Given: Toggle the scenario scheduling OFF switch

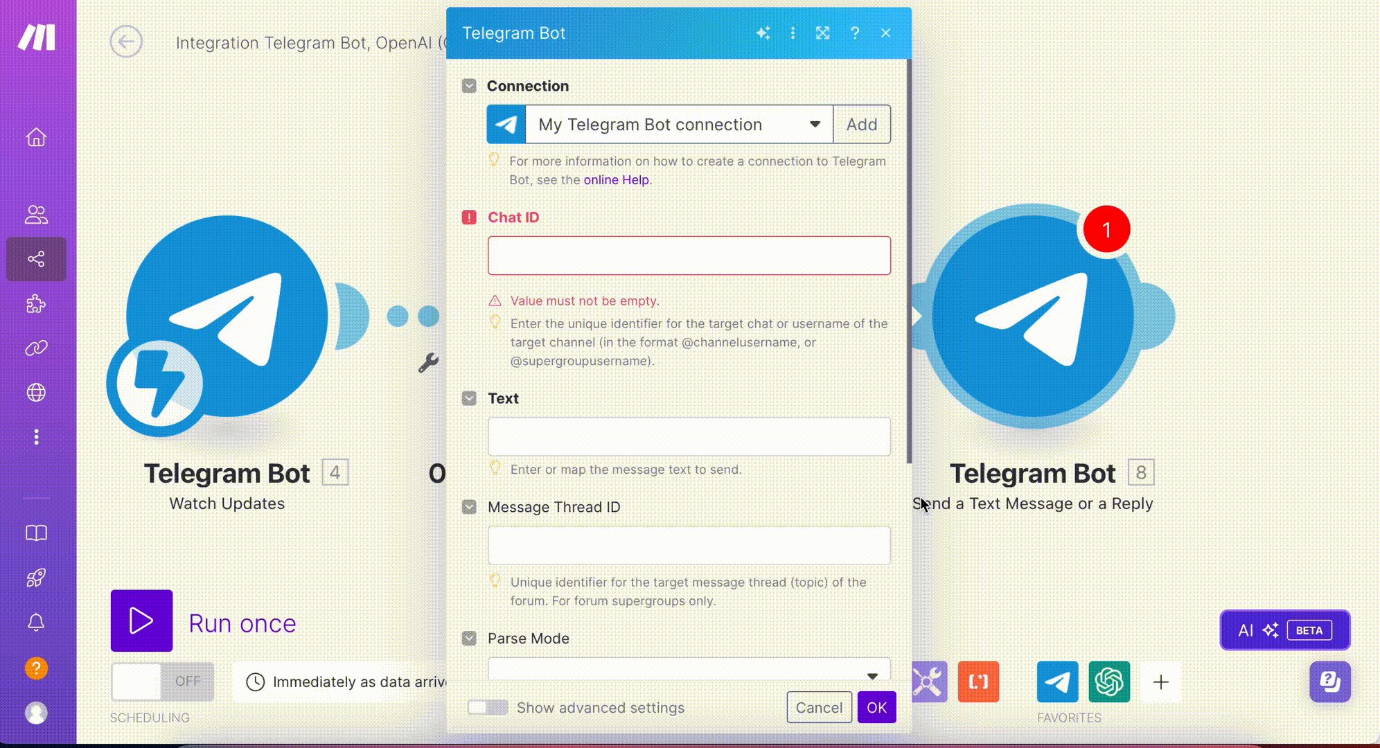Looking at the screenshot, I should (162, 682).
